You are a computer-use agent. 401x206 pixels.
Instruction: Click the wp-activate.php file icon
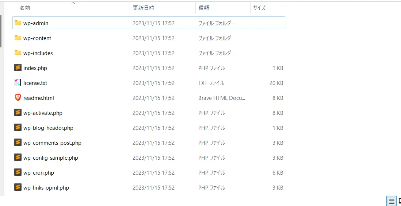pos(18,113)
